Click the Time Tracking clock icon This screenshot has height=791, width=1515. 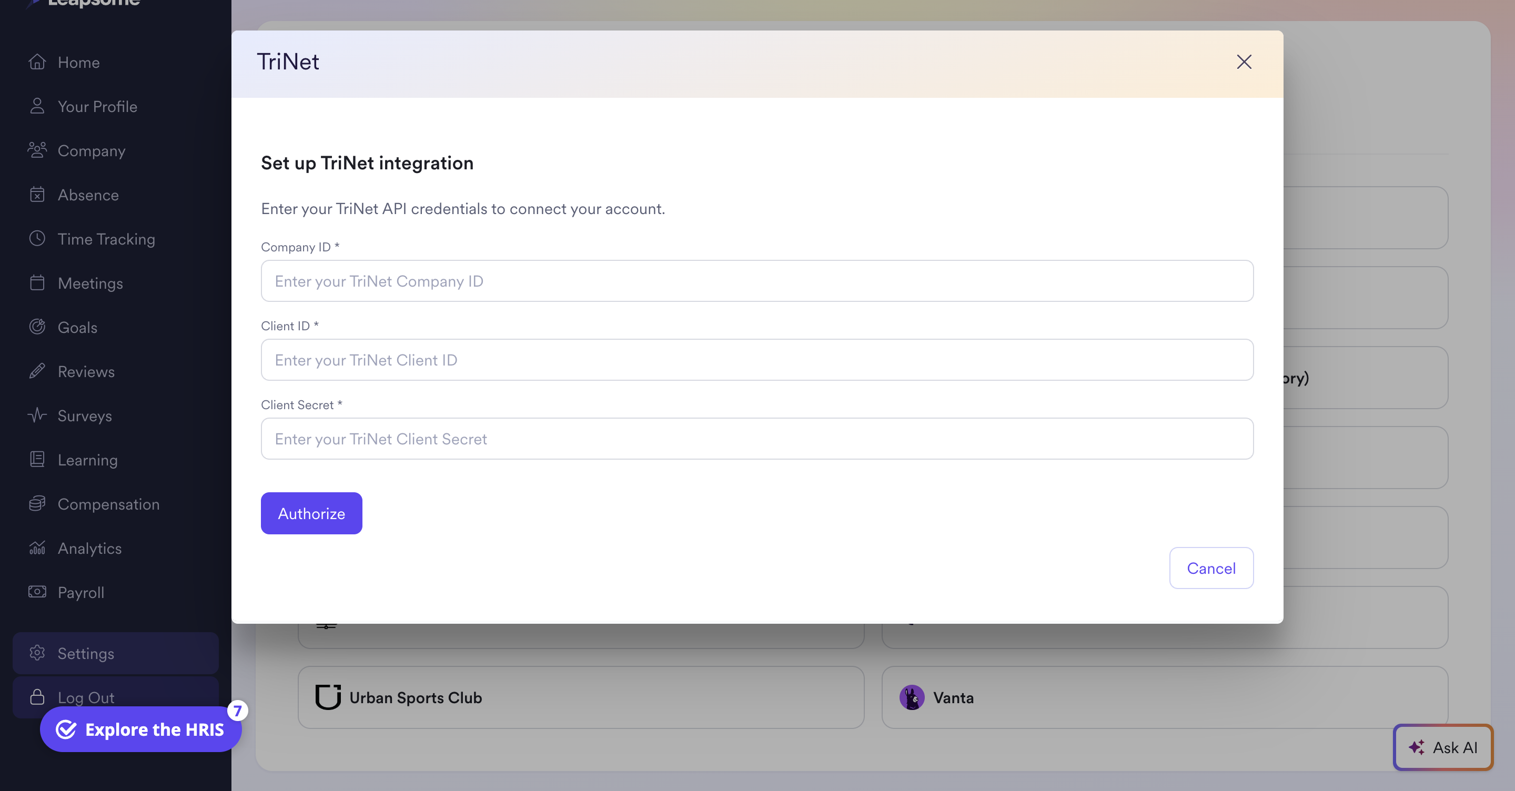[37, 239]
